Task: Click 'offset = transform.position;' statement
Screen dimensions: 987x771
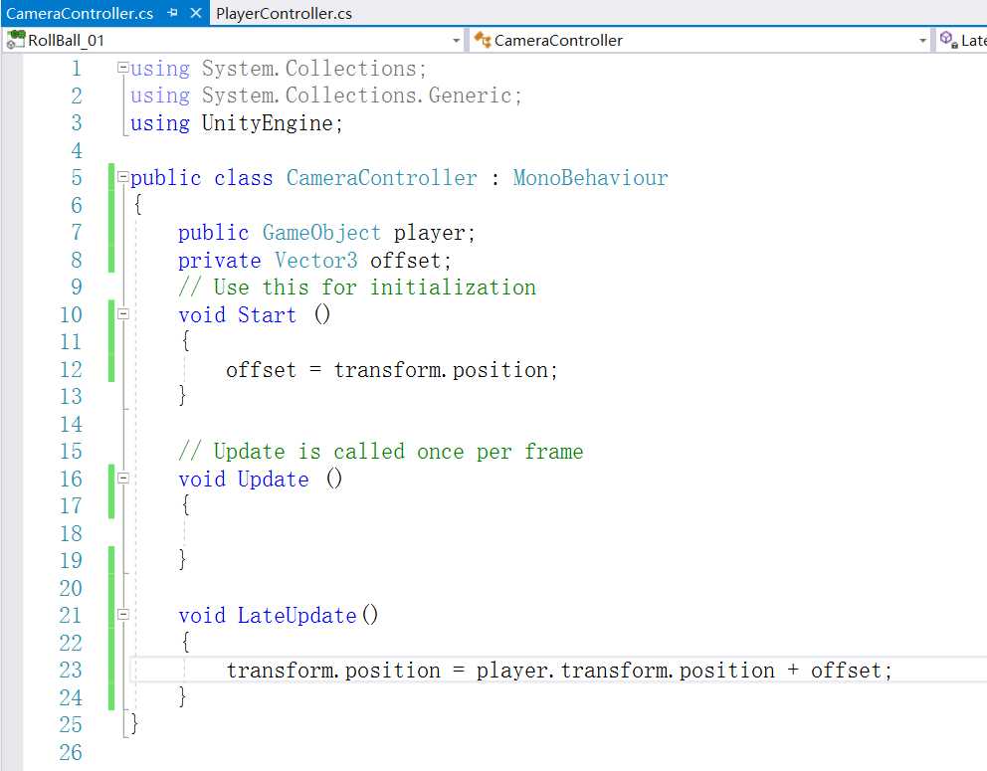Action: 392,370
